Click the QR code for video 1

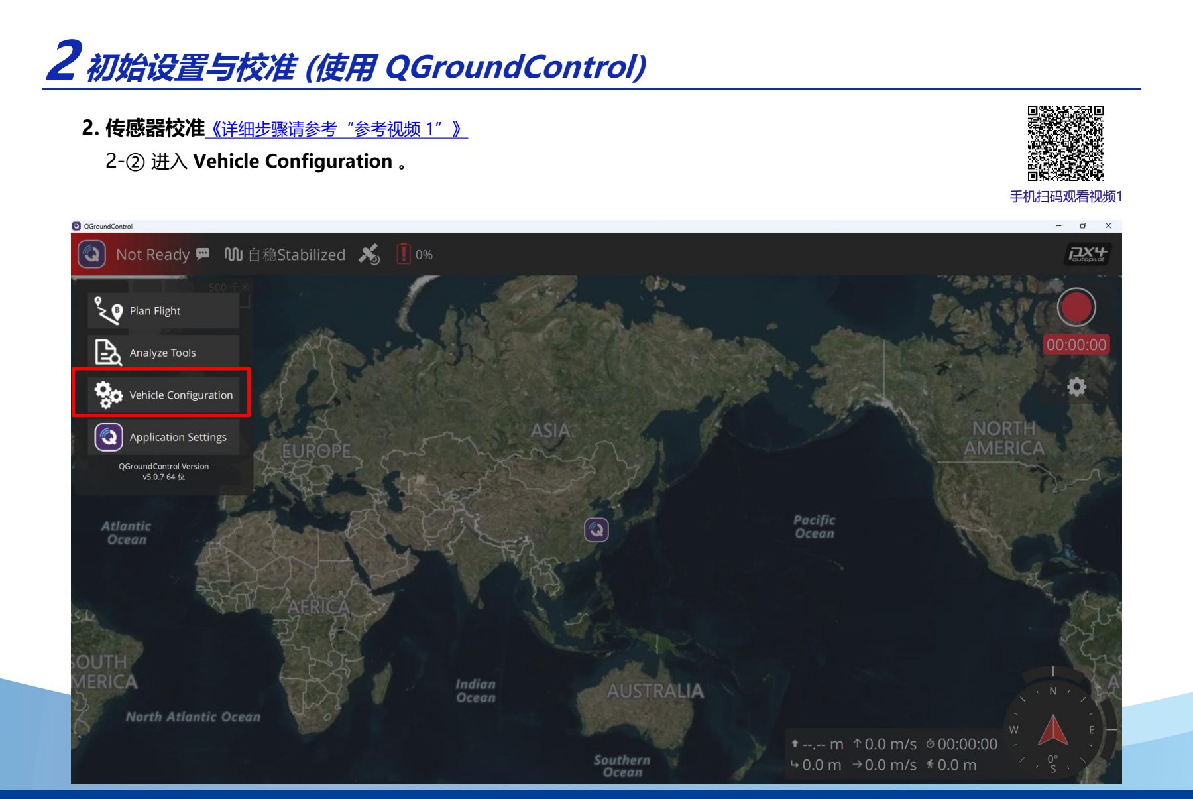pos(1065,143)
